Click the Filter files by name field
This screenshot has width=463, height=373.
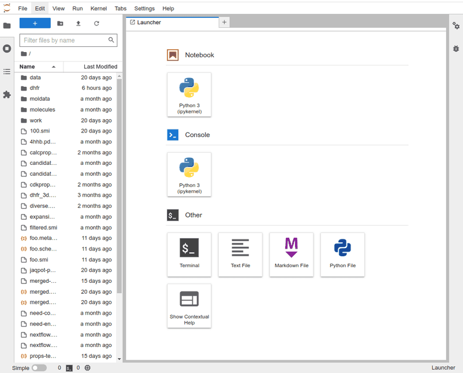[x=68, y=40]
